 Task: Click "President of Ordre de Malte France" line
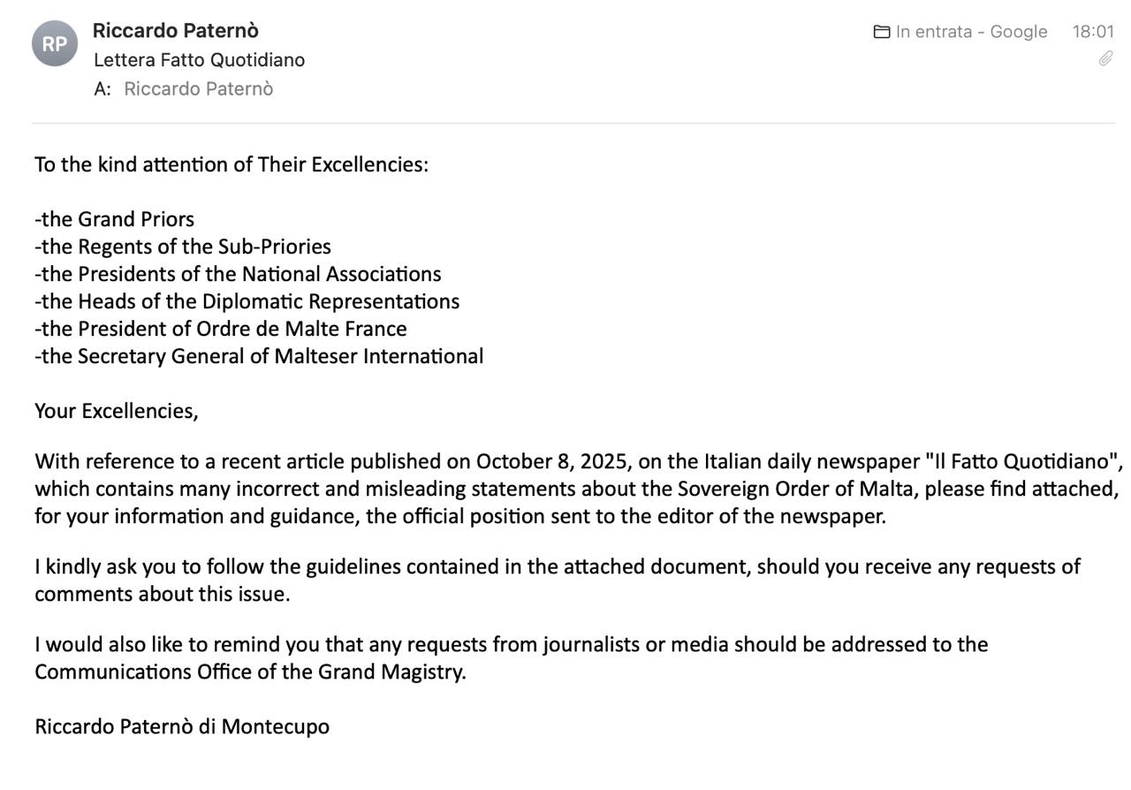(221, 329)
